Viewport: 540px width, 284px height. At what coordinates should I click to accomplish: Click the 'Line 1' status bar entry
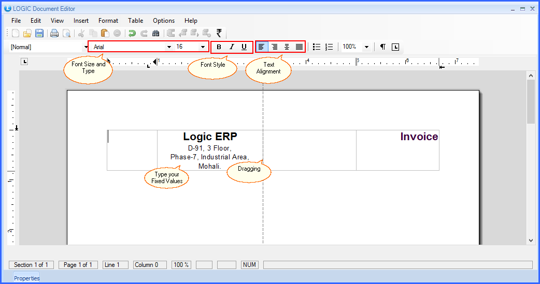point(116,265)
